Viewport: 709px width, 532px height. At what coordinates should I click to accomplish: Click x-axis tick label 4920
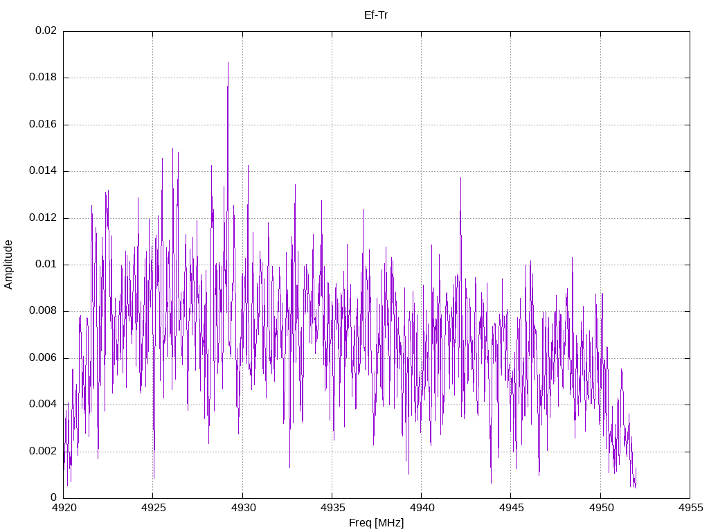click(x=64, y=508)
